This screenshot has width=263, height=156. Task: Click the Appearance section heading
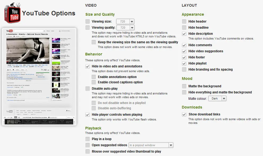193,14
